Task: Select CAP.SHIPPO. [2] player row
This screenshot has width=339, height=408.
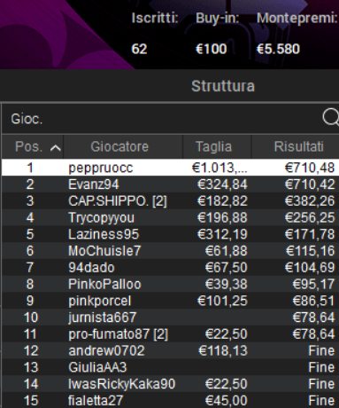Action: (170, 201)
